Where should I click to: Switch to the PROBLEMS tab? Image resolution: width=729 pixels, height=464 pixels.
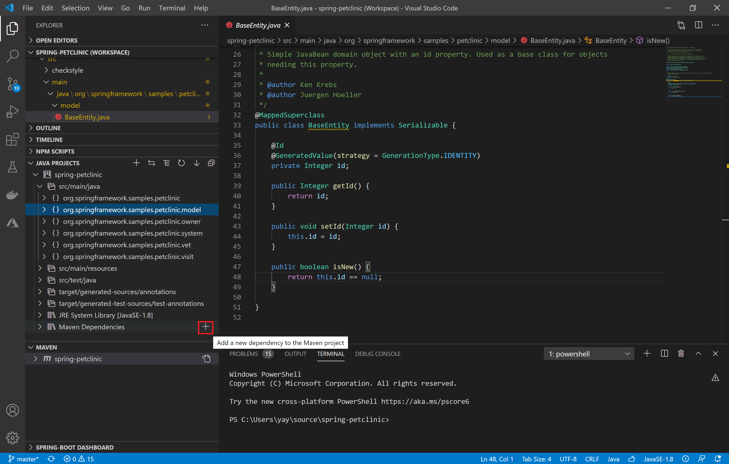pyautogui.click(x=244, y=354)
